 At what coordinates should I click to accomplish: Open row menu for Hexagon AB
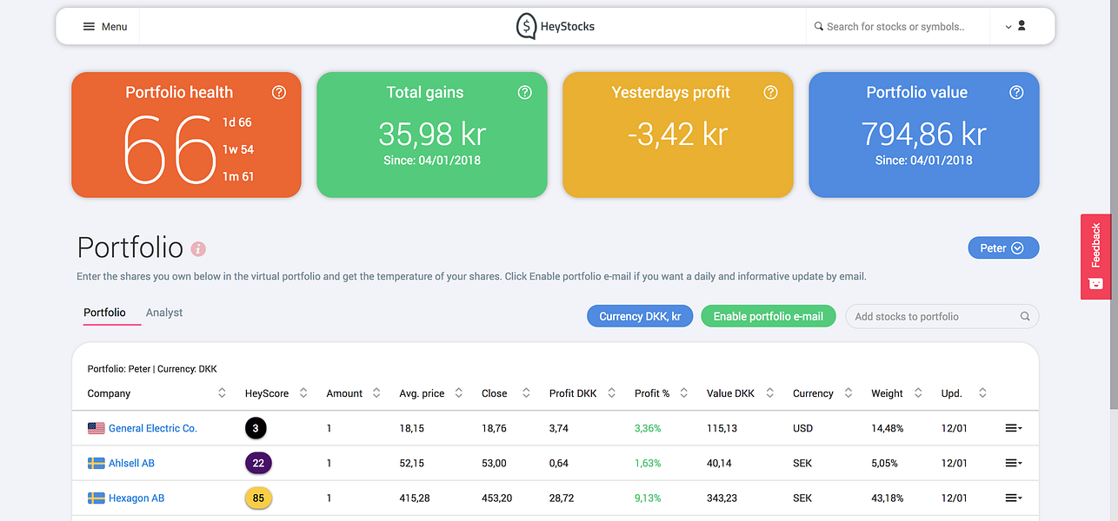[x=1013, y=498]
